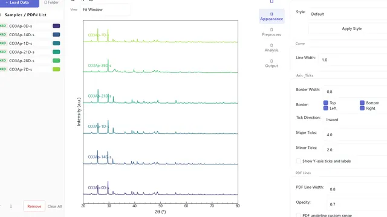This screenshot has height=217, width=387.
Task: Toggle XRD badge for CO3Ap-28D-s
Action: 3,60
